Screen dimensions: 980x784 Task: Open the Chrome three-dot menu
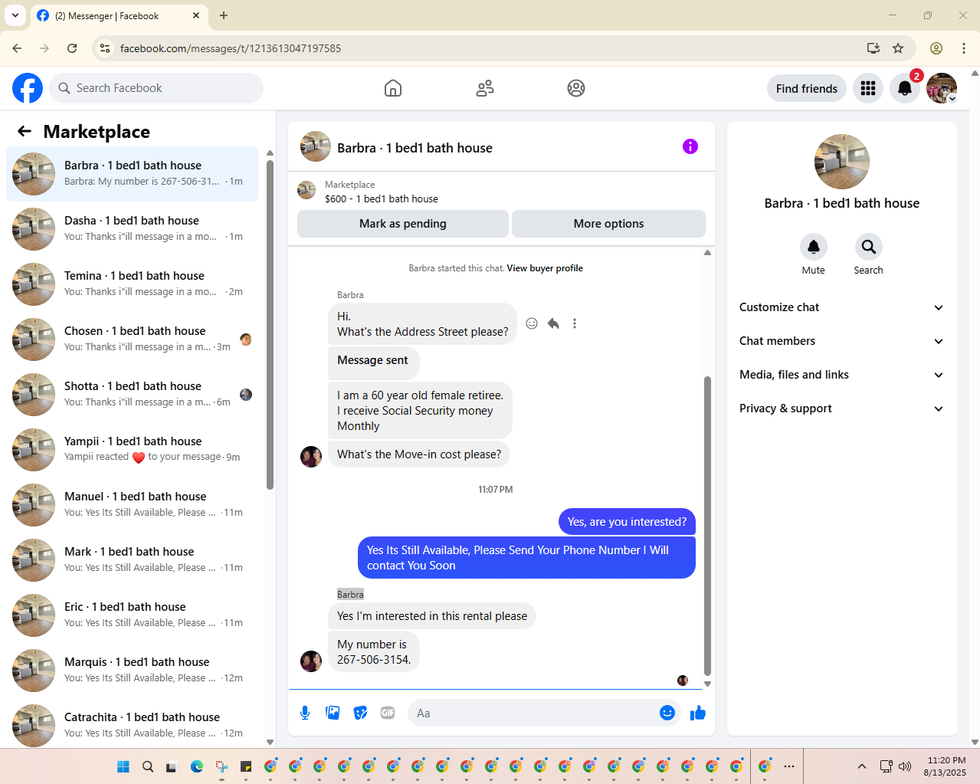[x=964, y=48]
